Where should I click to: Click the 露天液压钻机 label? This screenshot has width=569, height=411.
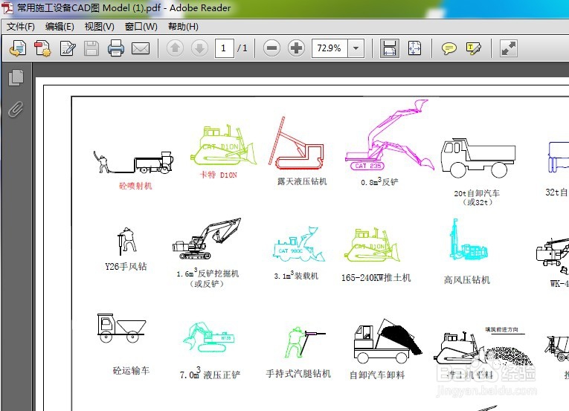coord(302,181)
